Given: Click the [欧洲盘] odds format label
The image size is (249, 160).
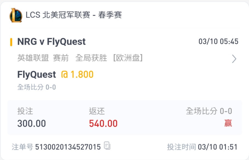Looking at the screenshot, I should coord(128,58).
